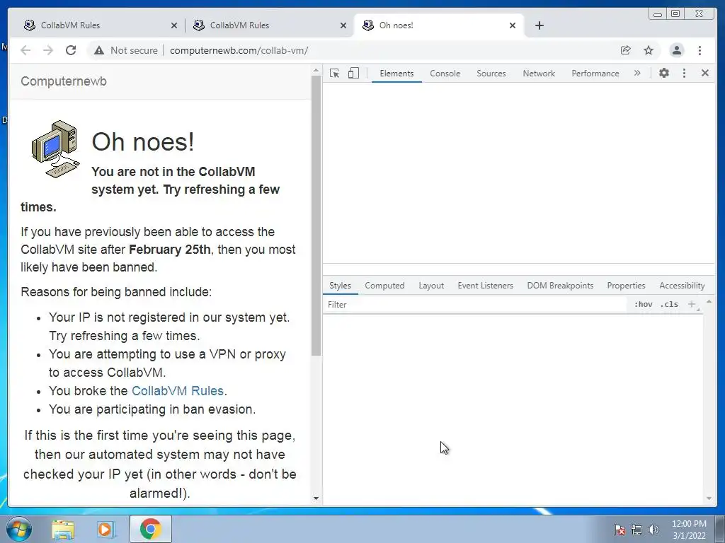Click the browser Back arrow

(x=25, y=50)
